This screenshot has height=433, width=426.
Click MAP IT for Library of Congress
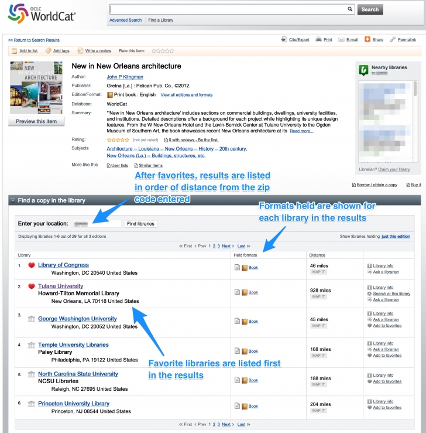coord(318,272)
